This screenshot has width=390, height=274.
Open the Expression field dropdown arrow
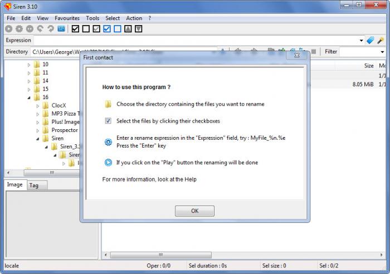[x=361, y=41]
